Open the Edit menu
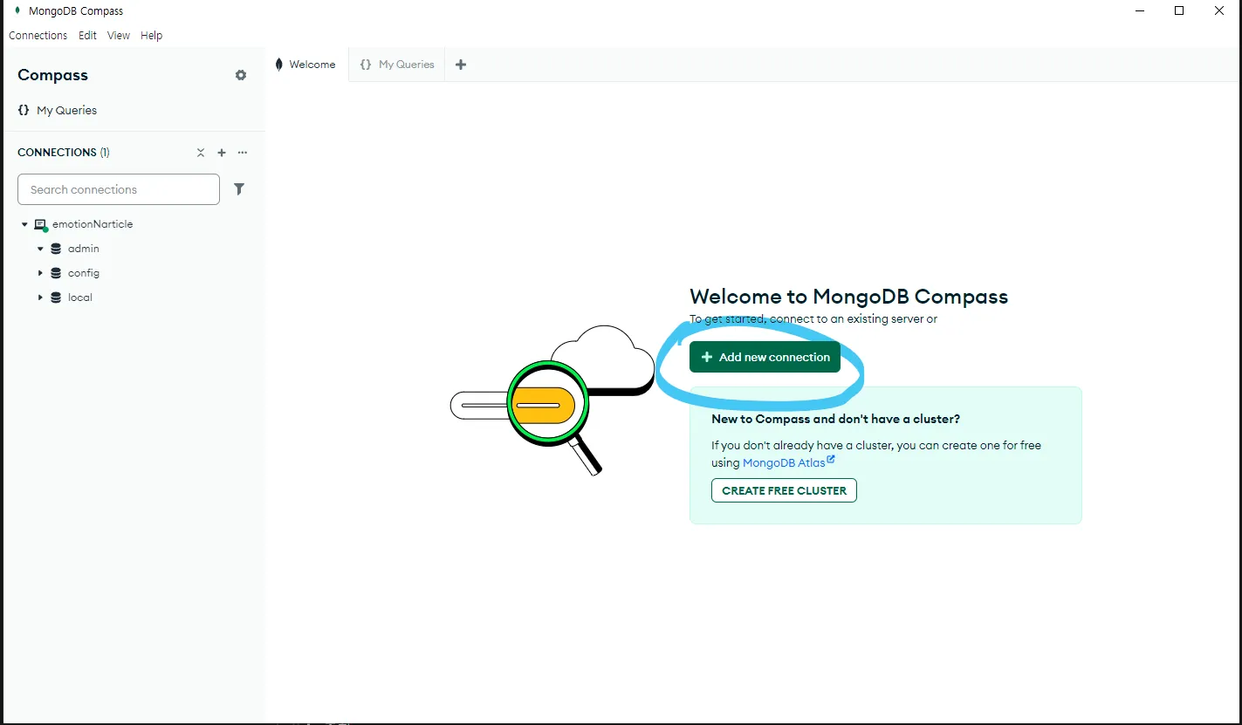The height and width of the screenshot is (725, 1242). pyautogui.click(x=87, y=36)
